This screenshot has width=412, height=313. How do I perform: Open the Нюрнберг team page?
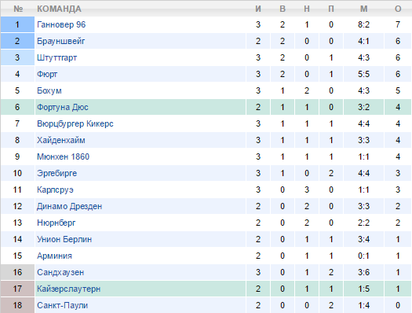[57, 223]
